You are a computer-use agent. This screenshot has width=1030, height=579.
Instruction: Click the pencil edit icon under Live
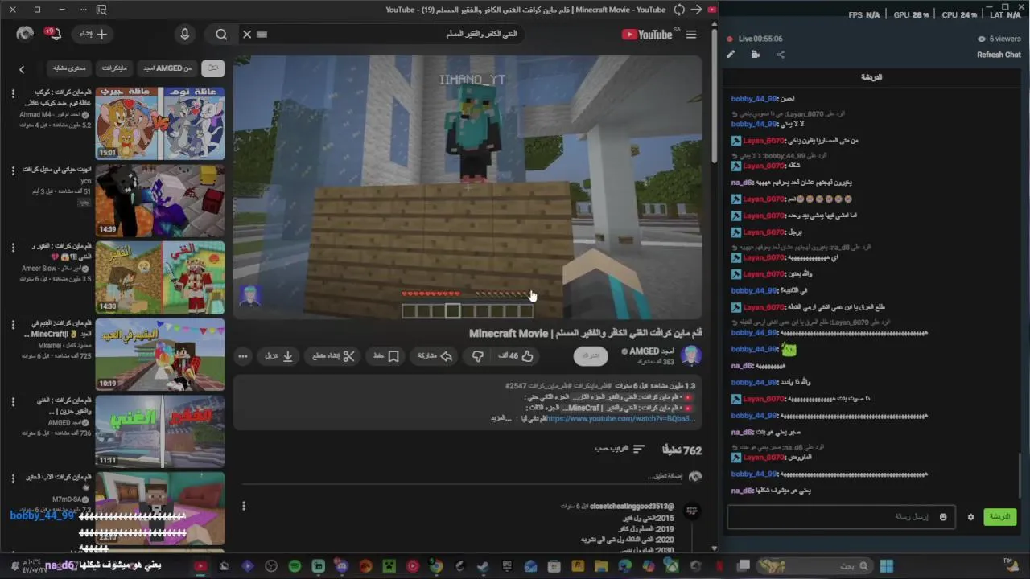[731, 55]
